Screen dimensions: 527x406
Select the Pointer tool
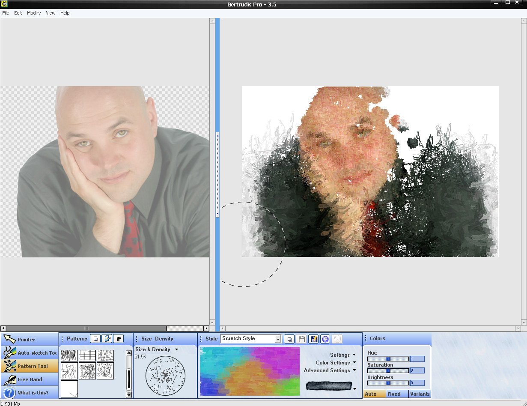pos(29,340)
